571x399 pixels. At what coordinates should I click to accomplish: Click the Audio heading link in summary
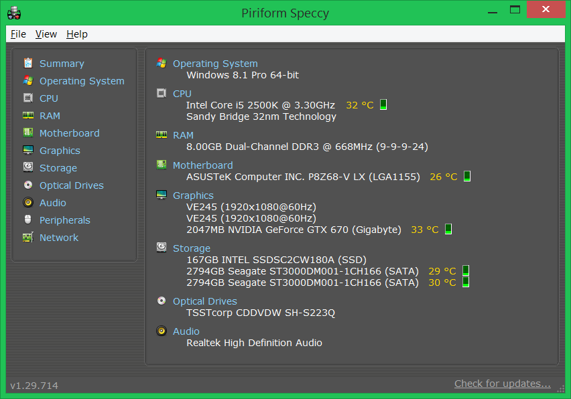(x=186, y=331)
